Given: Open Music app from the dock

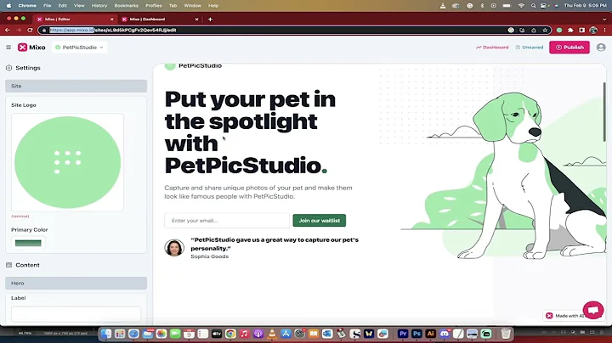Looking at the screenshot, I should click(x=244, y=334).
